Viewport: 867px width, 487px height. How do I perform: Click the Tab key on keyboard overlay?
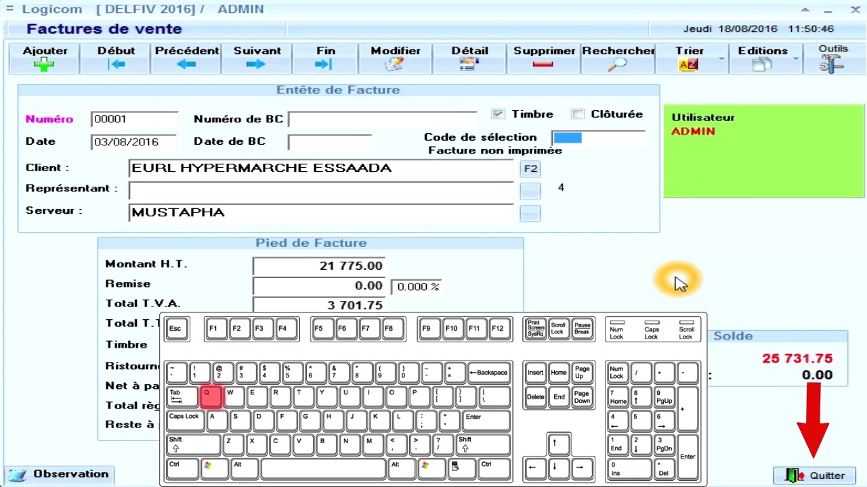click(x=182, y=397)
